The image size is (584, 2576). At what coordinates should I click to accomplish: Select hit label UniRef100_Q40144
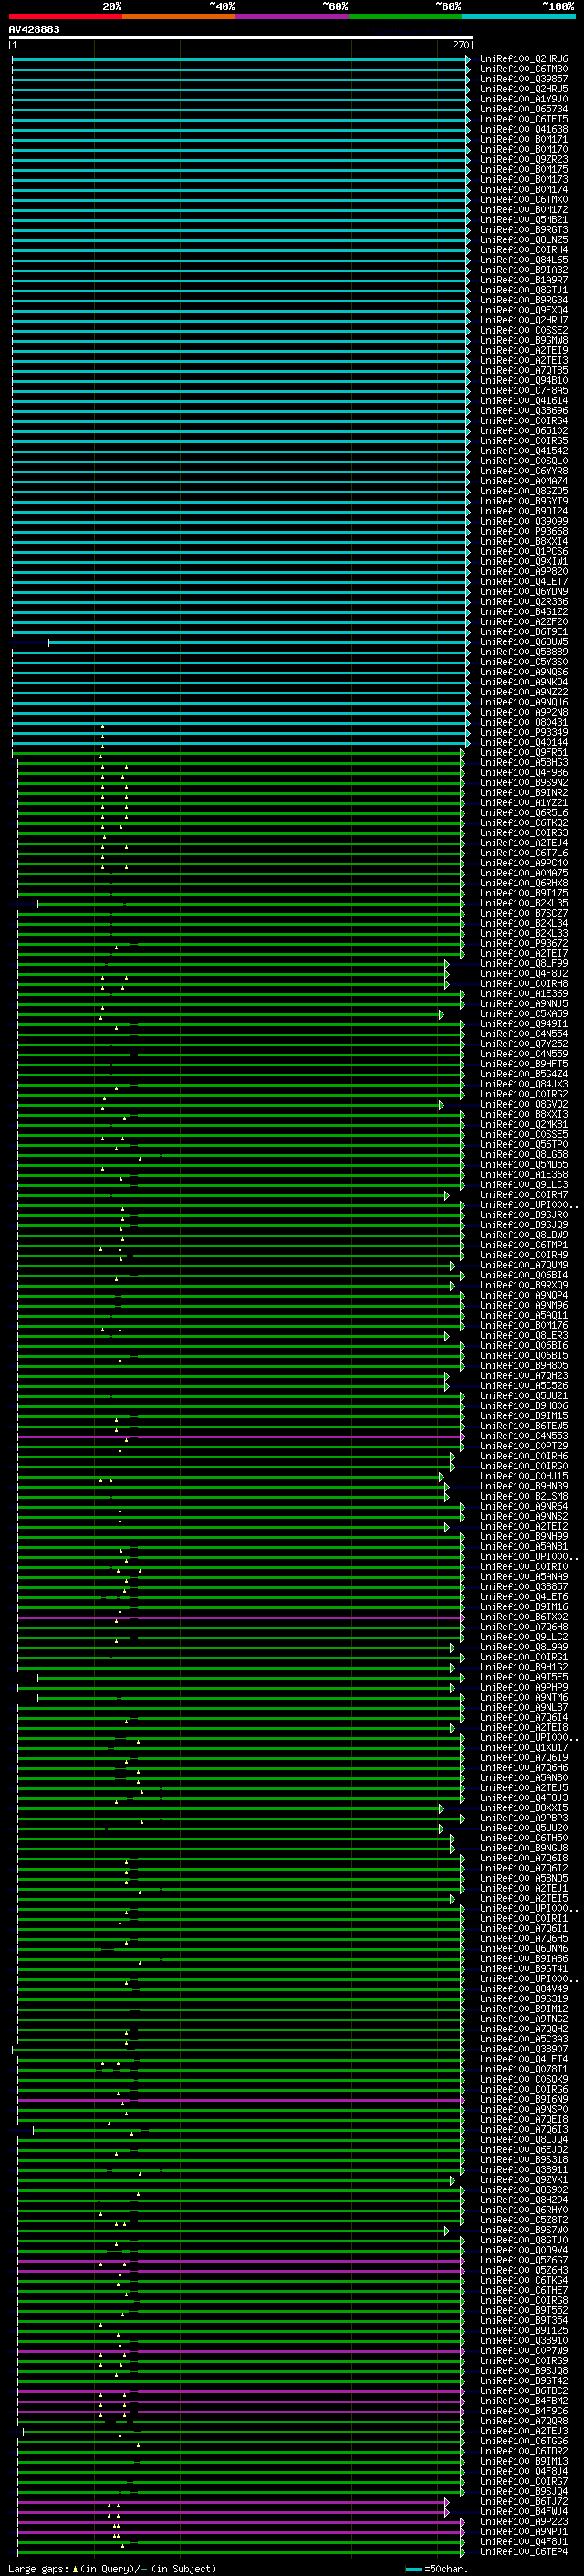pyautogui.click(x=524, y=742)
